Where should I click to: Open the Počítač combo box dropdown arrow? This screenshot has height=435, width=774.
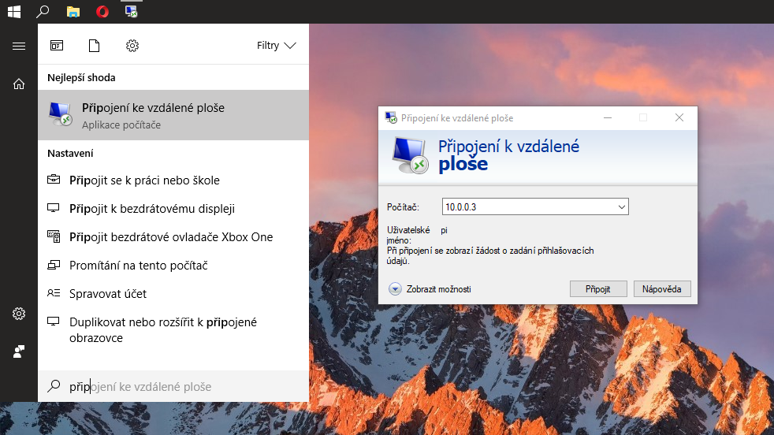pyautogui.click(x=622, y=207)
